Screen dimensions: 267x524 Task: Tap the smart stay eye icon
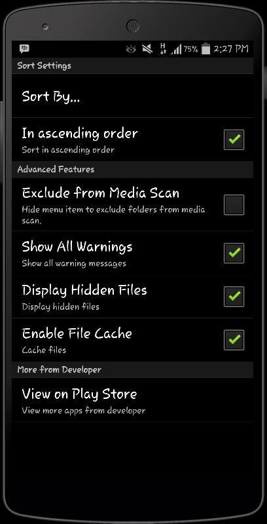point(131,50)
